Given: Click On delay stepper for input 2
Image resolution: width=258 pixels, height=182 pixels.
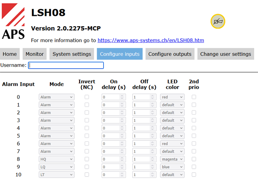Looking at the screenshot, I should pos(122,113).
